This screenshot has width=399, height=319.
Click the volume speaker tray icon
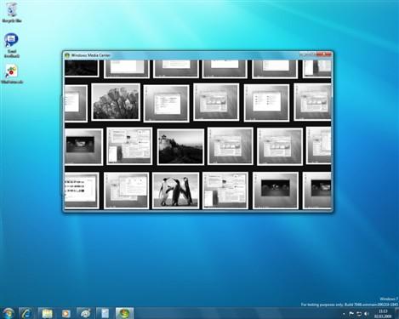(367, 314)
